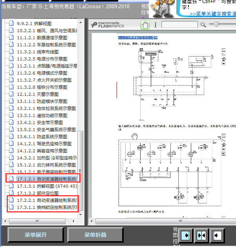The height and width of the screenshot is (247, 236).
Task: Open the 菜单关键字搜索 link
Action: point(213,14)
